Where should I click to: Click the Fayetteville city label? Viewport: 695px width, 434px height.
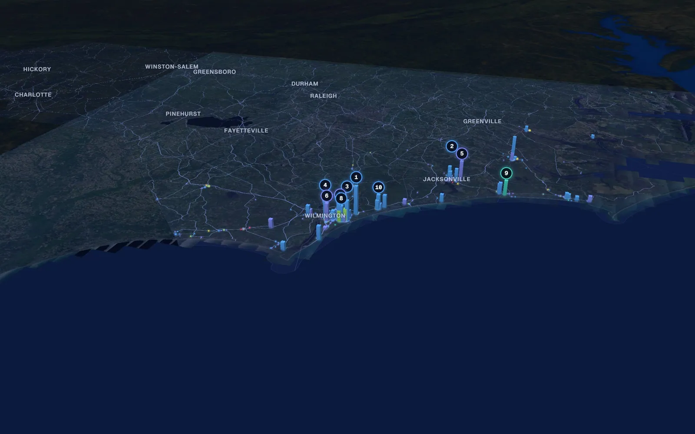[246, 131]
